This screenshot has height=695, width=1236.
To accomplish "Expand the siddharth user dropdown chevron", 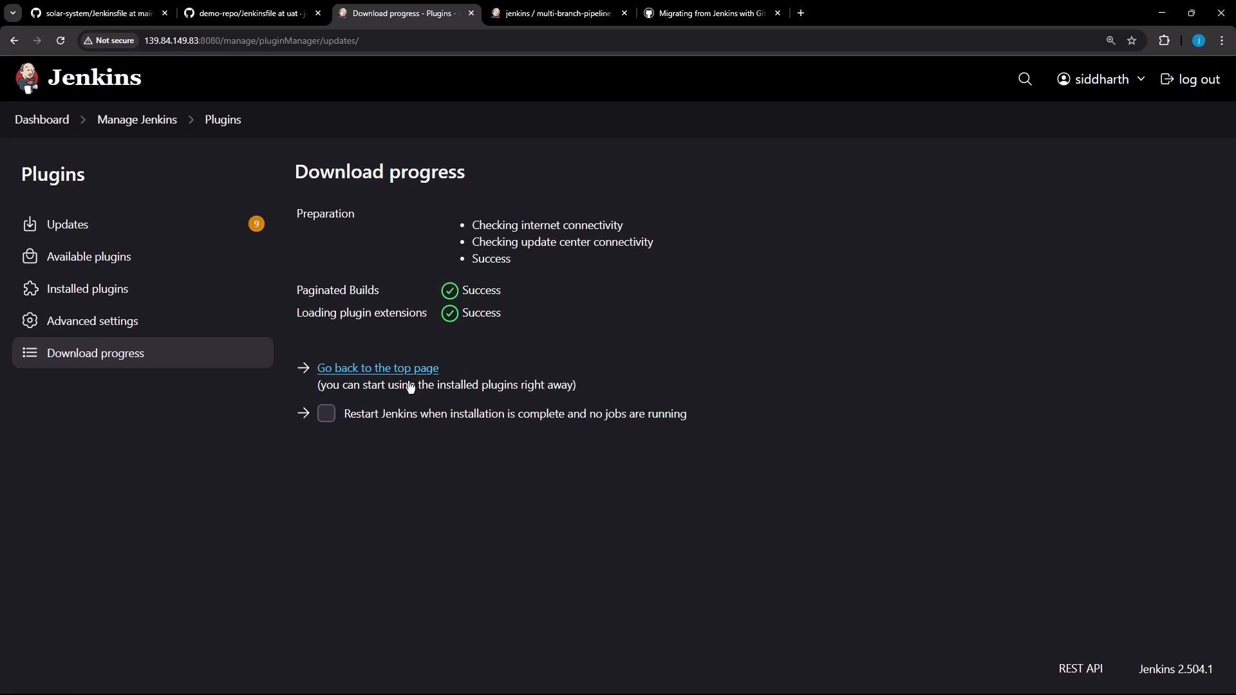I will pyautogui.click(x=1141, y=79).
